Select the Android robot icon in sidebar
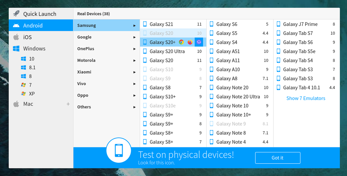Image resolution: width=347 pixels, height=176 pixels. click(16, 26)
